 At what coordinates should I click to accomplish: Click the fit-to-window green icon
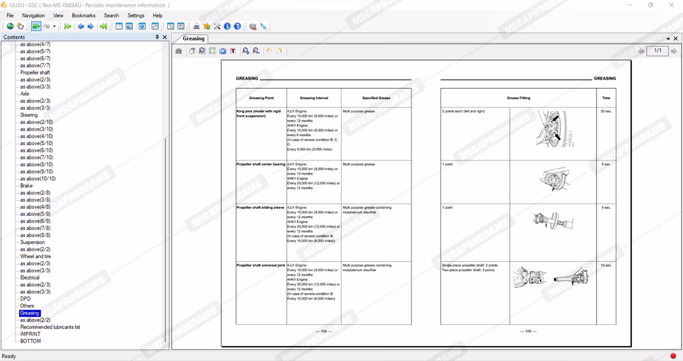(212, 51)
